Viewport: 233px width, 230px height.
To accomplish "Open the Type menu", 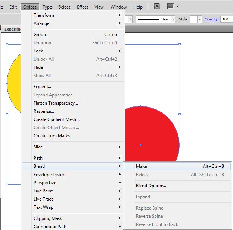I will point(47,7).
